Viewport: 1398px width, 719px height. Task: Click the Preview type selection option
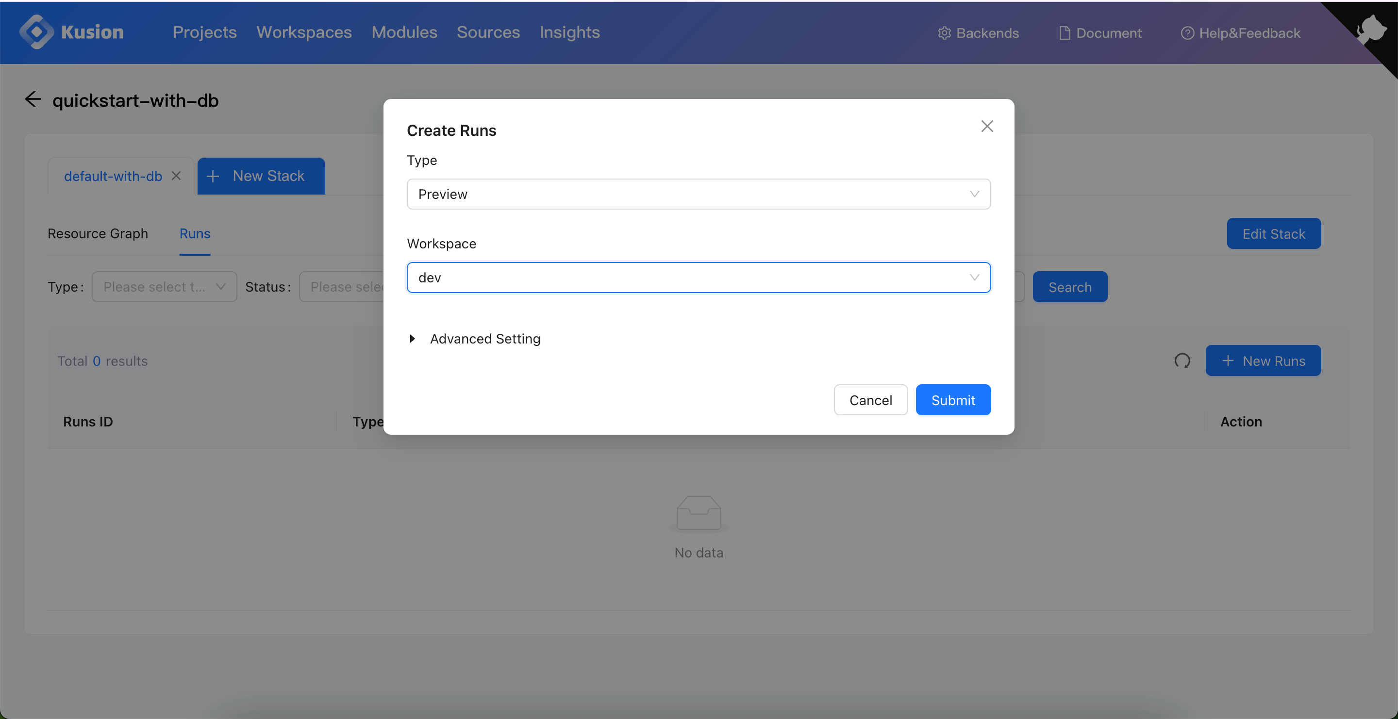click(x=699, y=194)
